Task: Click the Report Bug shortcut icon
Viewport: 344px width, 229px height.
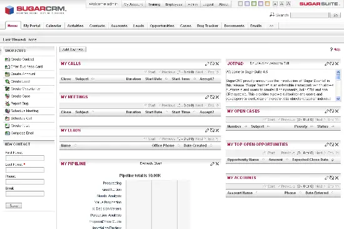Action: (8, 103)
